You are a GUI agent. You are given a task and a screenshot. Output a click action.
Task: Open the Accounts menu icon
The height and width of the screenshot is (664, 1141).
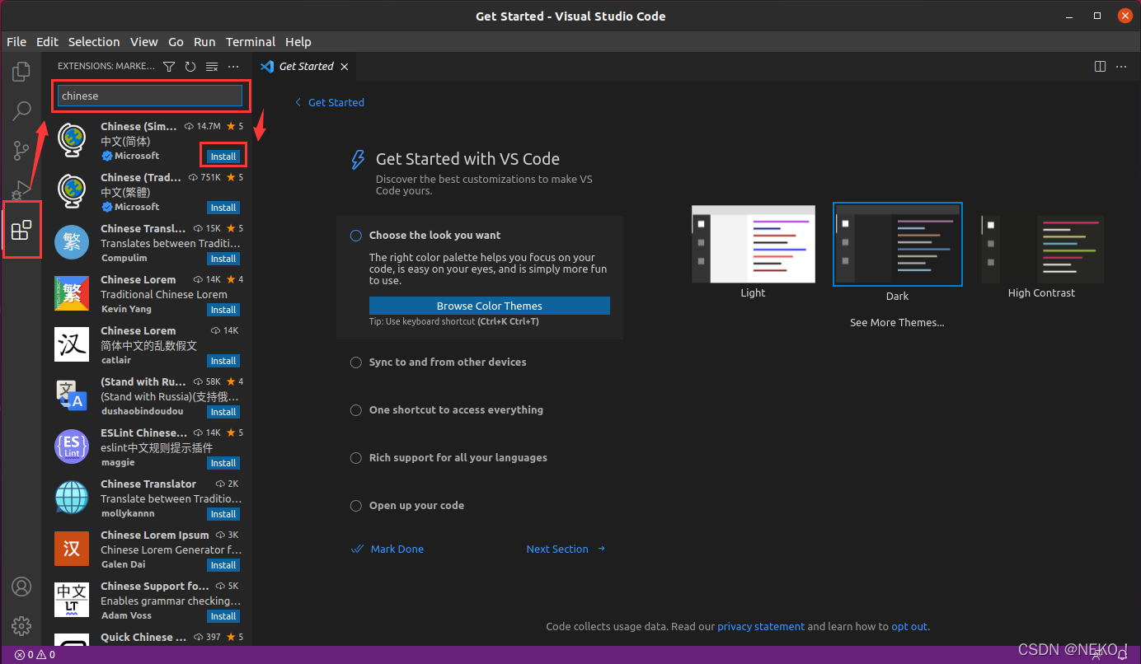pos(21,587)
